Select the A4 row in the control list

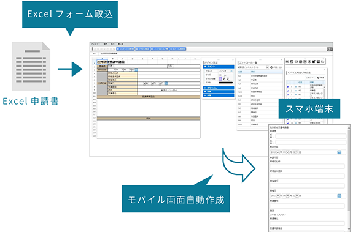pos(260,88)
